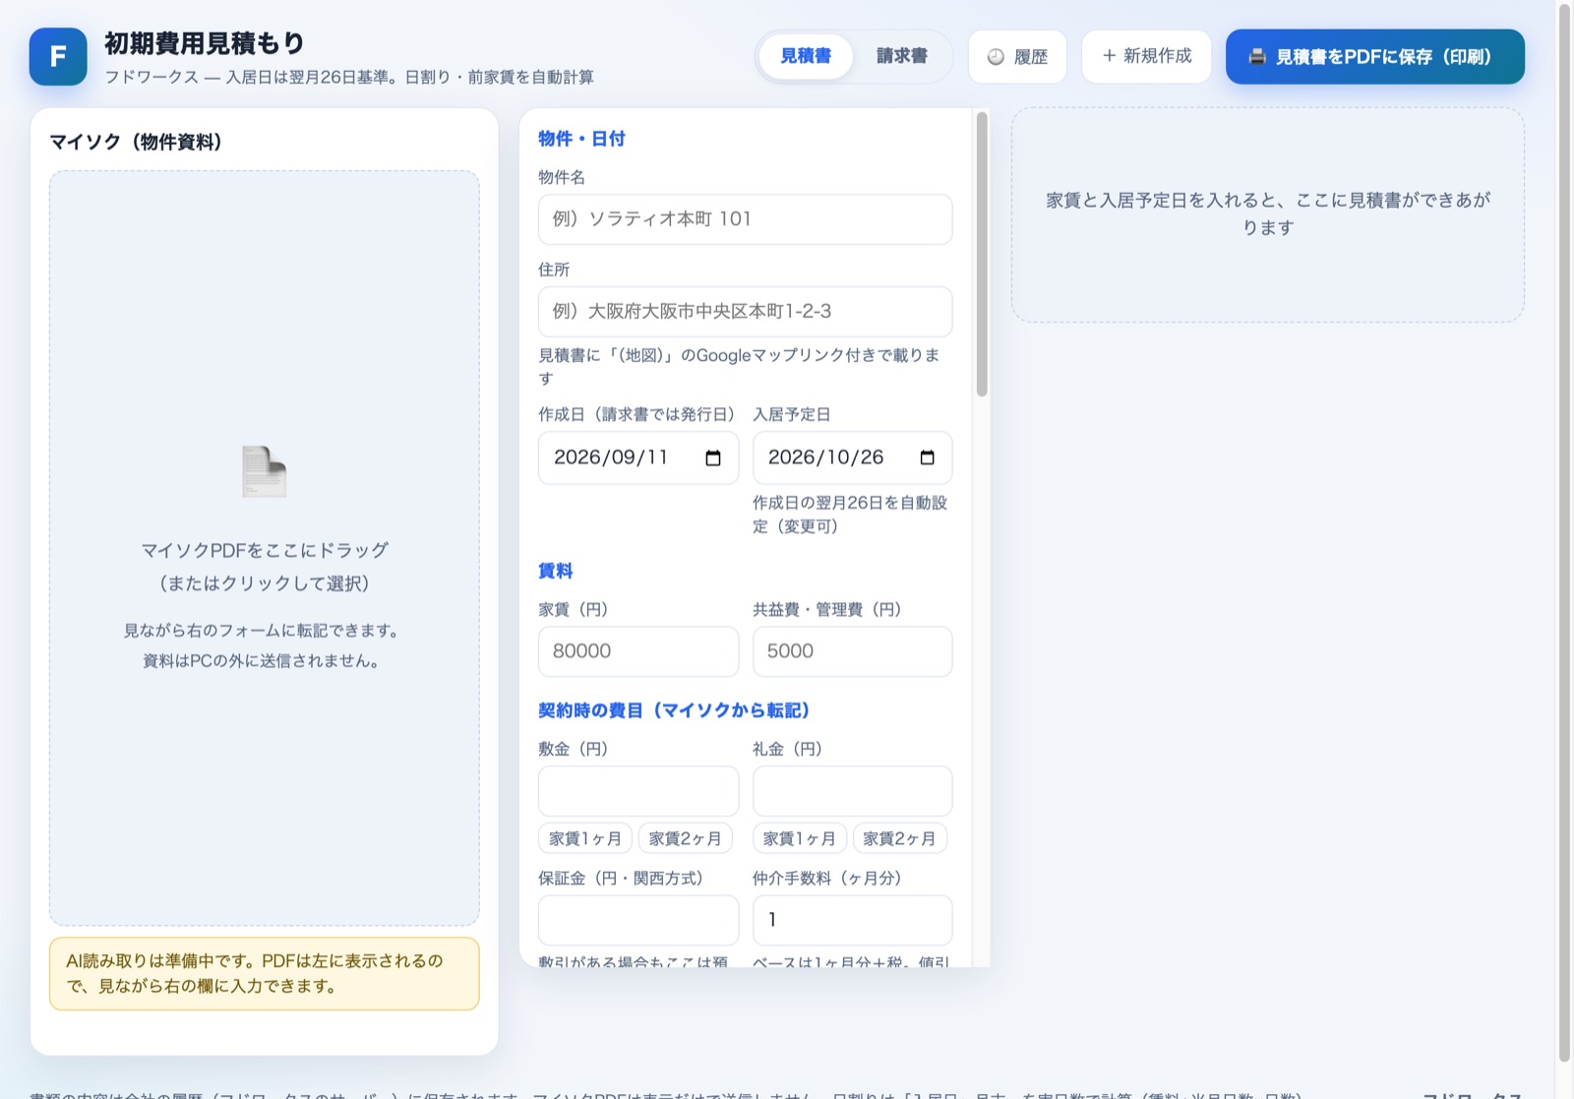This screenshot has width=1574, height=1099.
Task: Open the 履歴 history panel
Action: point(1017,56)
